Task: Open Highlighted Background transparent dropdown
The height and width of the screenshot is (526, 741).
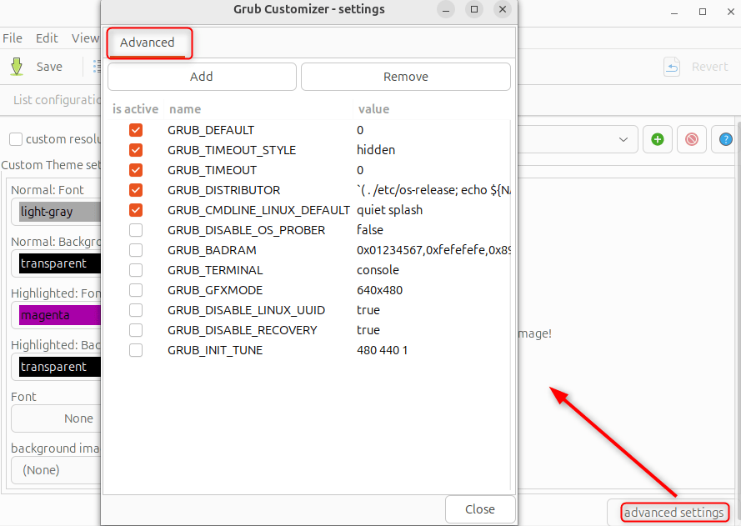Action: tap(56, 367)
